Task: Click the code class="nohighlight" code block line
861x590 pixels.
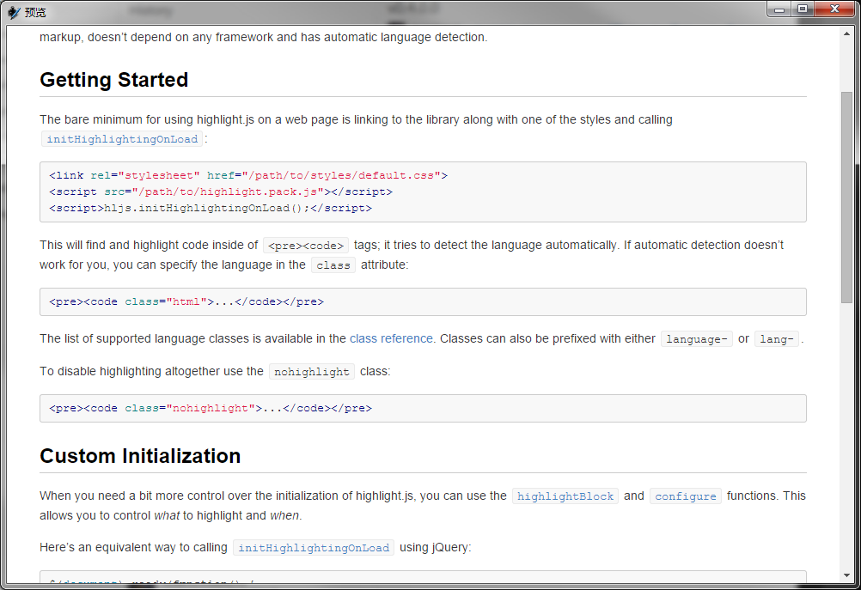Action: tap(211, 408)
